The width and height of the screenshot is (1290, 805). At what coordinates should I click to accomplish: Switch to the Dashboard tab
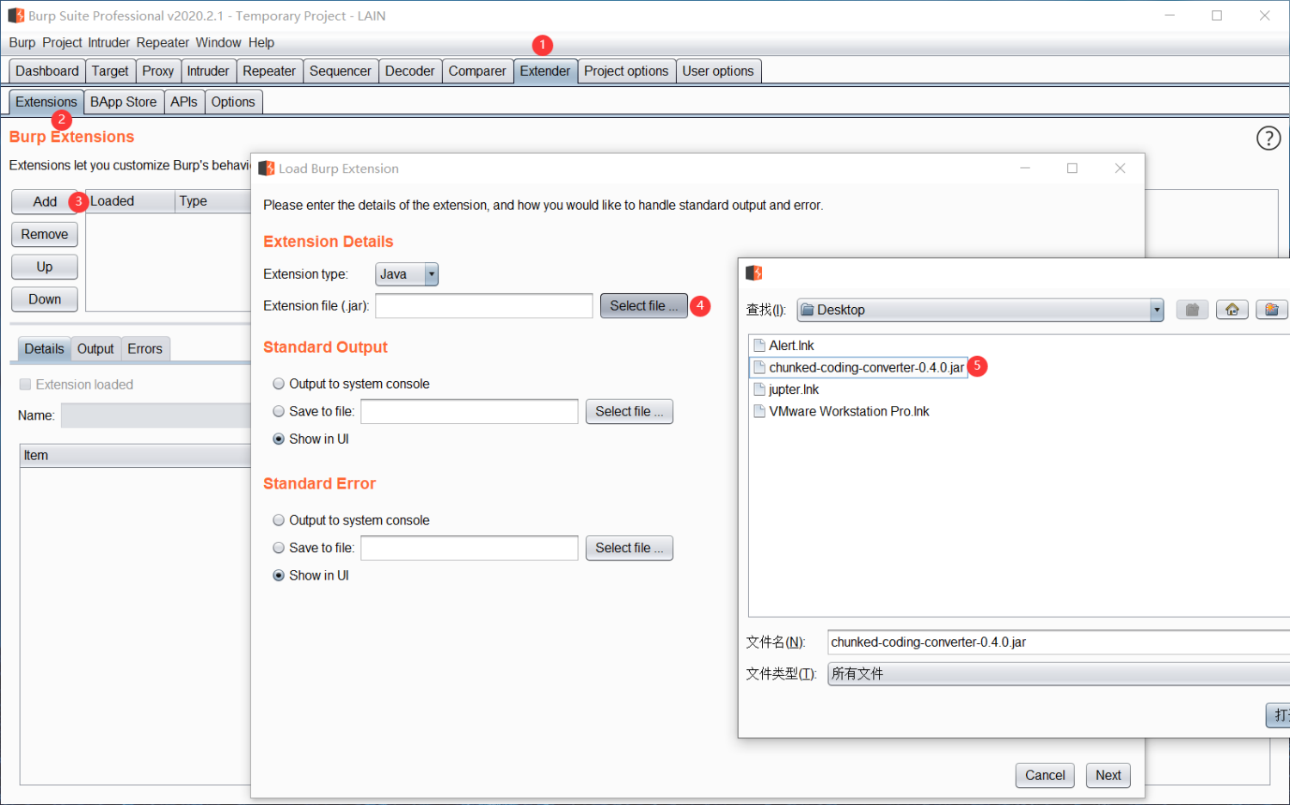click(x=47, y=71)
